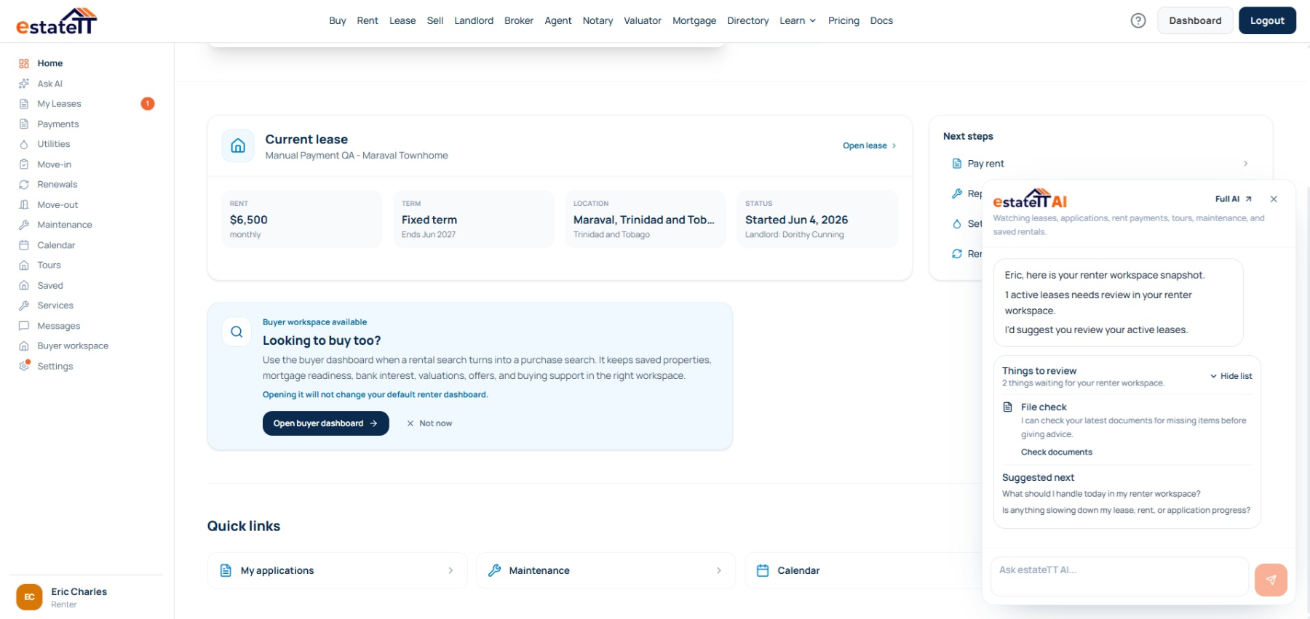Click the Settings gear icon

coord(24,366)
